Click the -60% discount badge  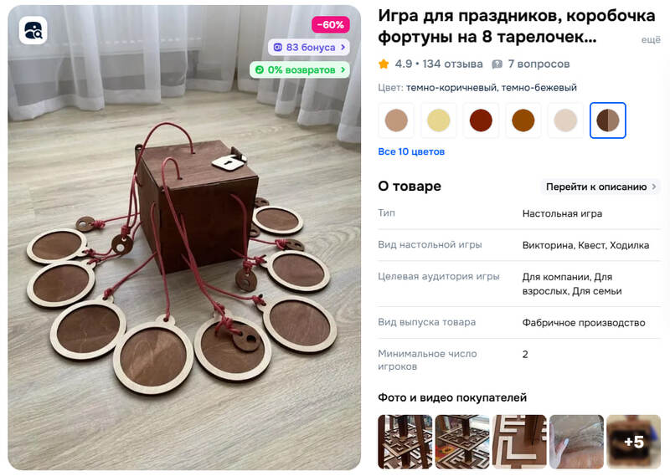[331, 25]
